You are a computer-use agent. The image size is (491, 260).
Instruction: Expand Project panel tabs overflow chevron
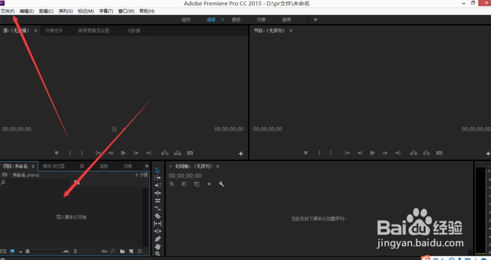[147, 166]
